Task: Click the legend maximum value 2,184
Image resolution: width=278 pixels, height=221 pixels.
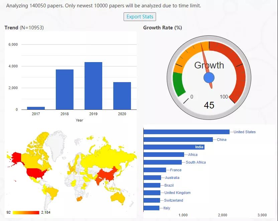Action: (46, 212)
